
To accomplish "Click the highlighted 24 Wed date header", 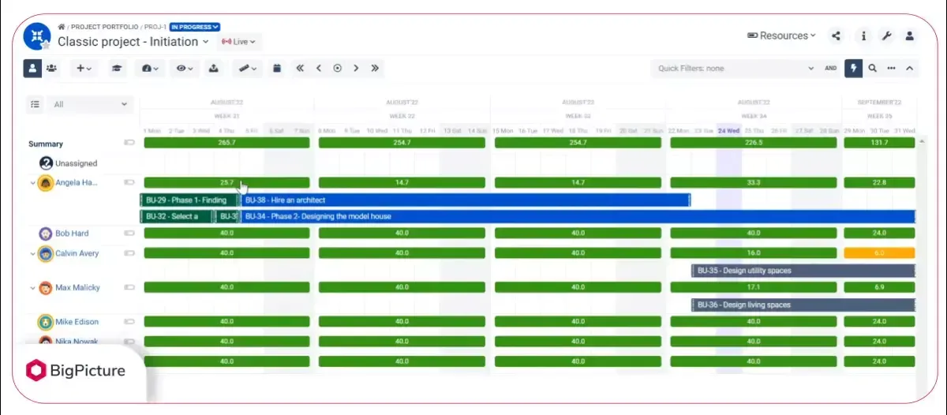I will [x=728, y=131].
